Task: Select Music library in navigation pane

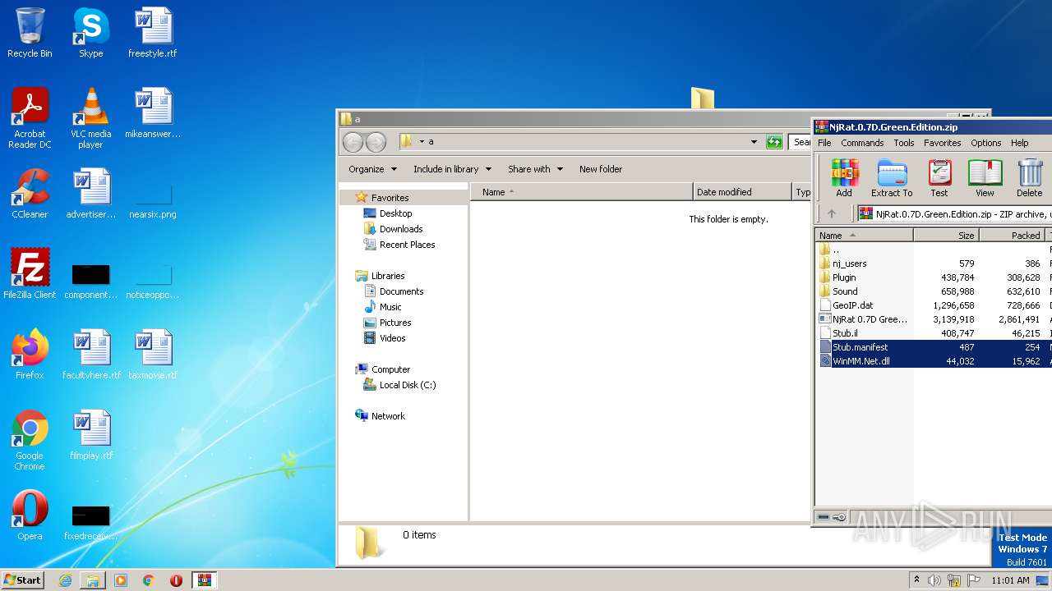Action: pyautogui.click(x=383, y=307)
